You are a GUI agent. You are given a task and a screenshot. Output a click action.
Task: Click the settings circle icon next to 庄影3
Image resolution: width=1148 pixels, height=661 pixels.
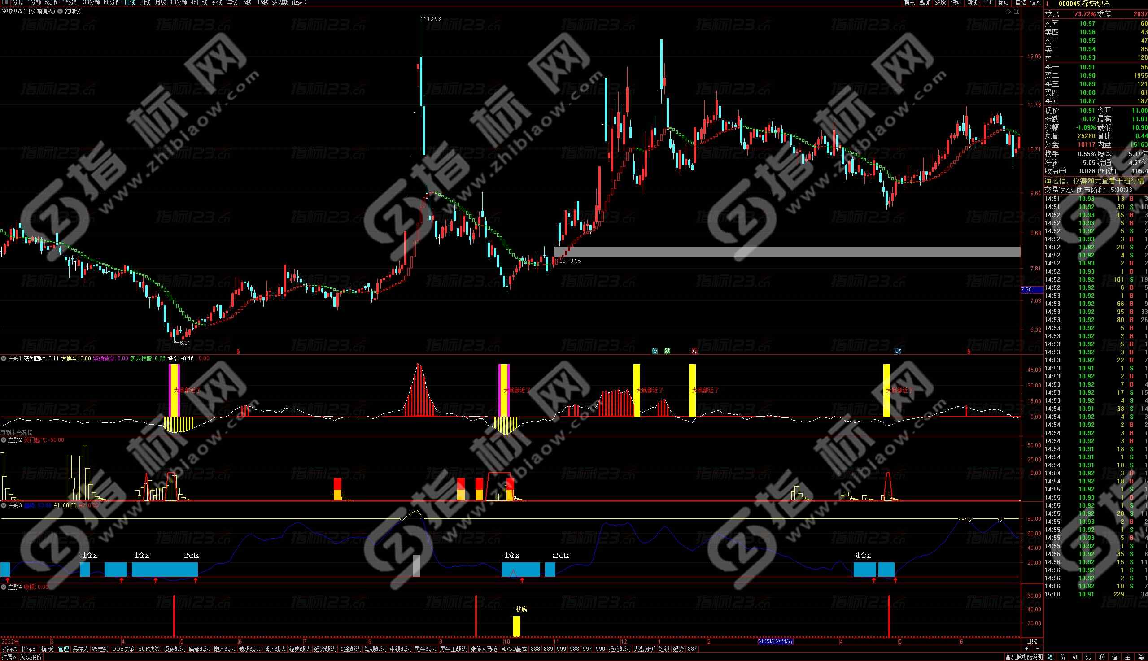4,505
